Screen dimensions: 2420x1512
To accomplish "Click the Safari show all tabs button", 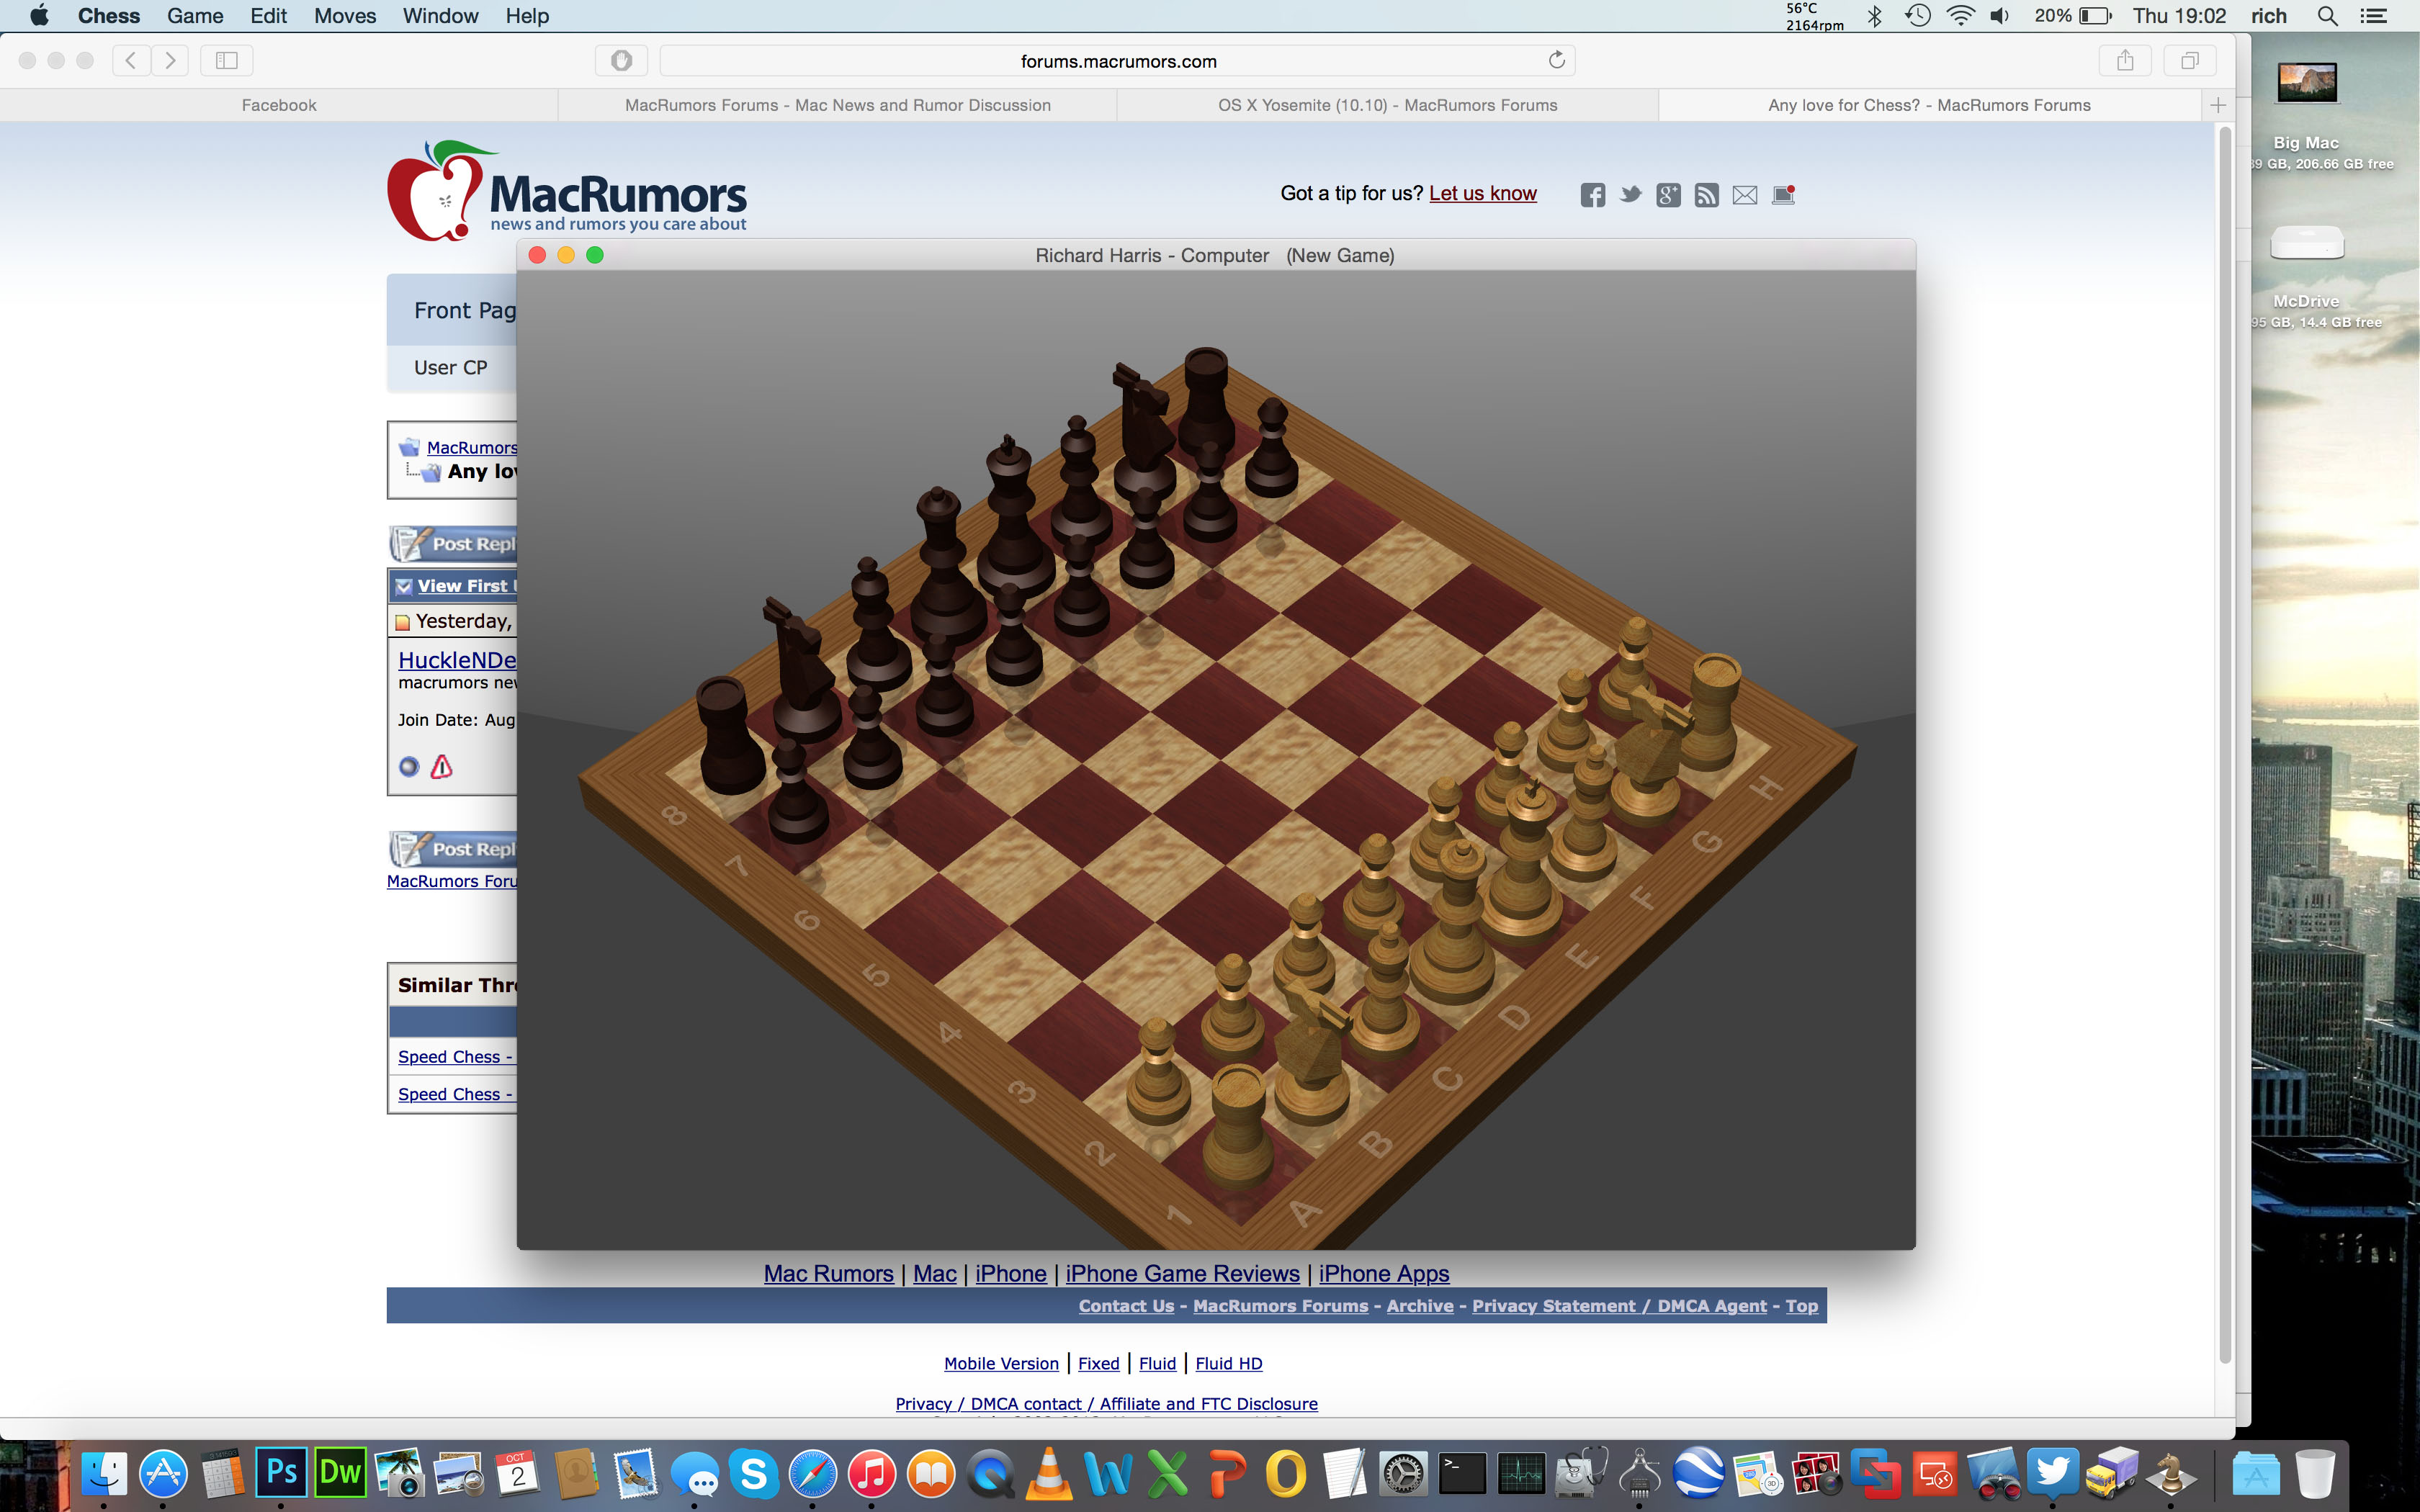I will click(2189, 60).
